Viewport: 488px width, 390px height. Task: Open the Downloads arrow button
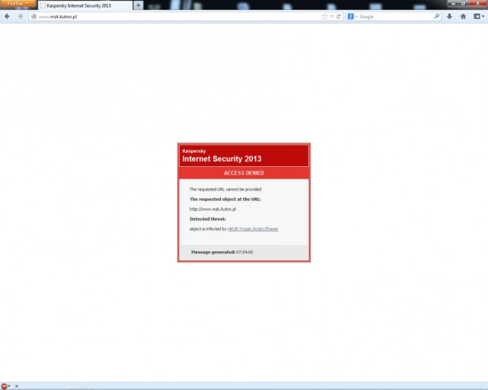click(x=449, y=17)
